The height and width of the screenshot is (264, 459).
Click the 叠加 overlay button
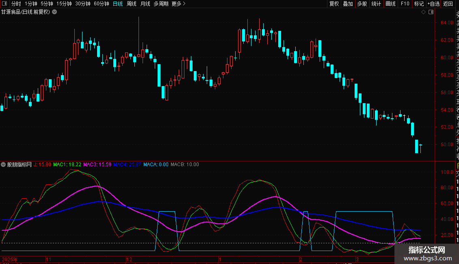click(348, 4)
